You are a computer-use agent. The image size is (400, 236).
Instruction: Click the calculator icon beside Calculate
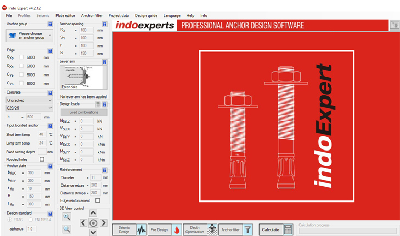tap(288, 229)
